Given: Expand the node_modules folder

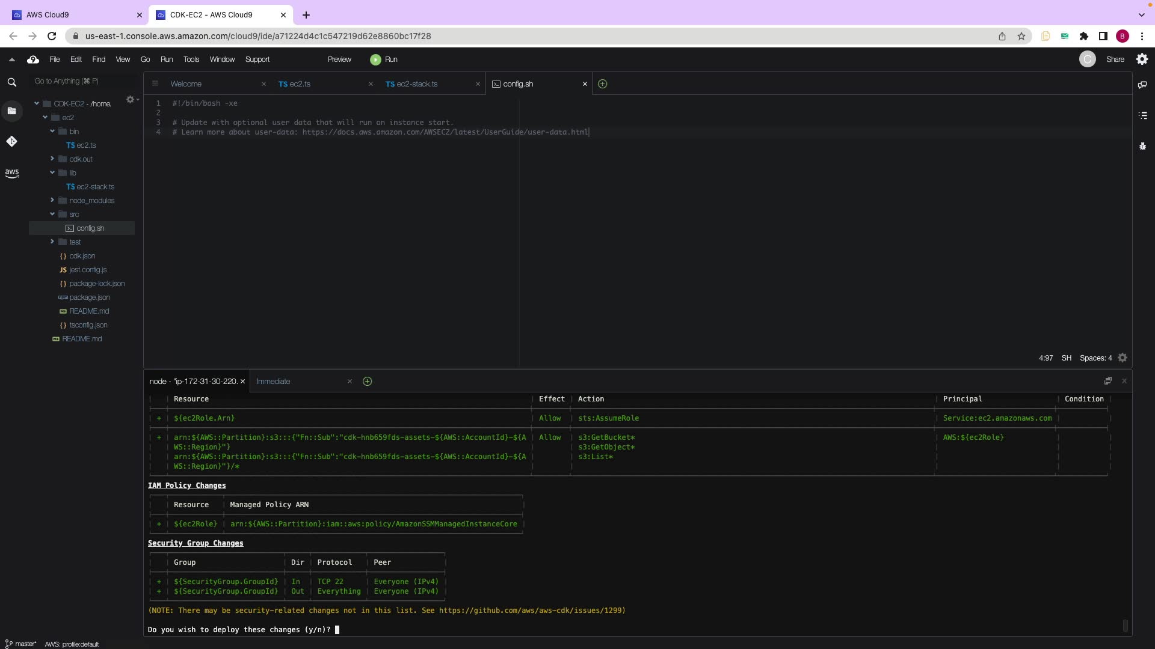Looking at the screenshot, I should (52, 200).
